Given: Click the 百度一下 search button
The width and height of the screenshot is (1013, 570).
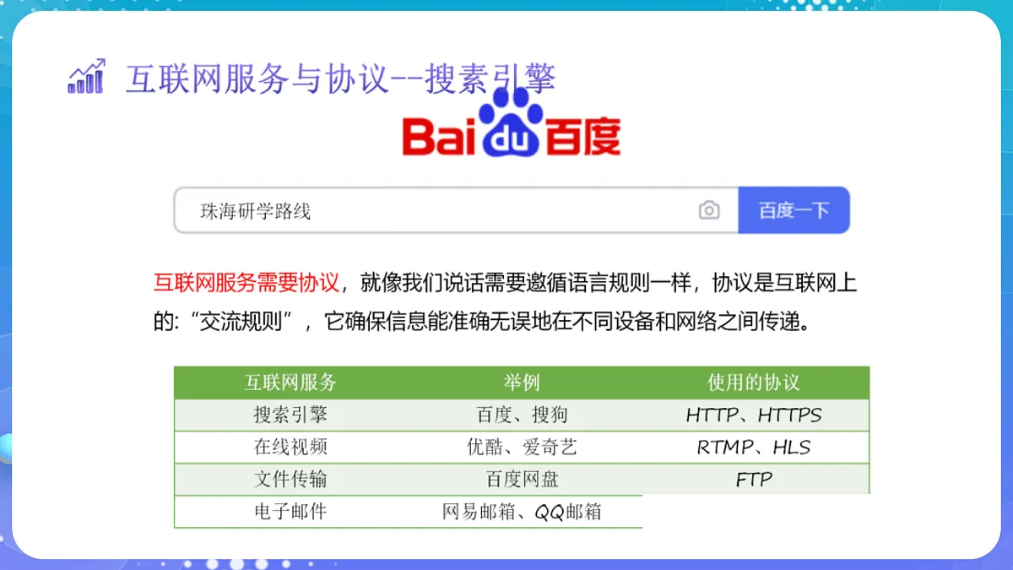Looking at the screenshot, I should coord(794,210).
